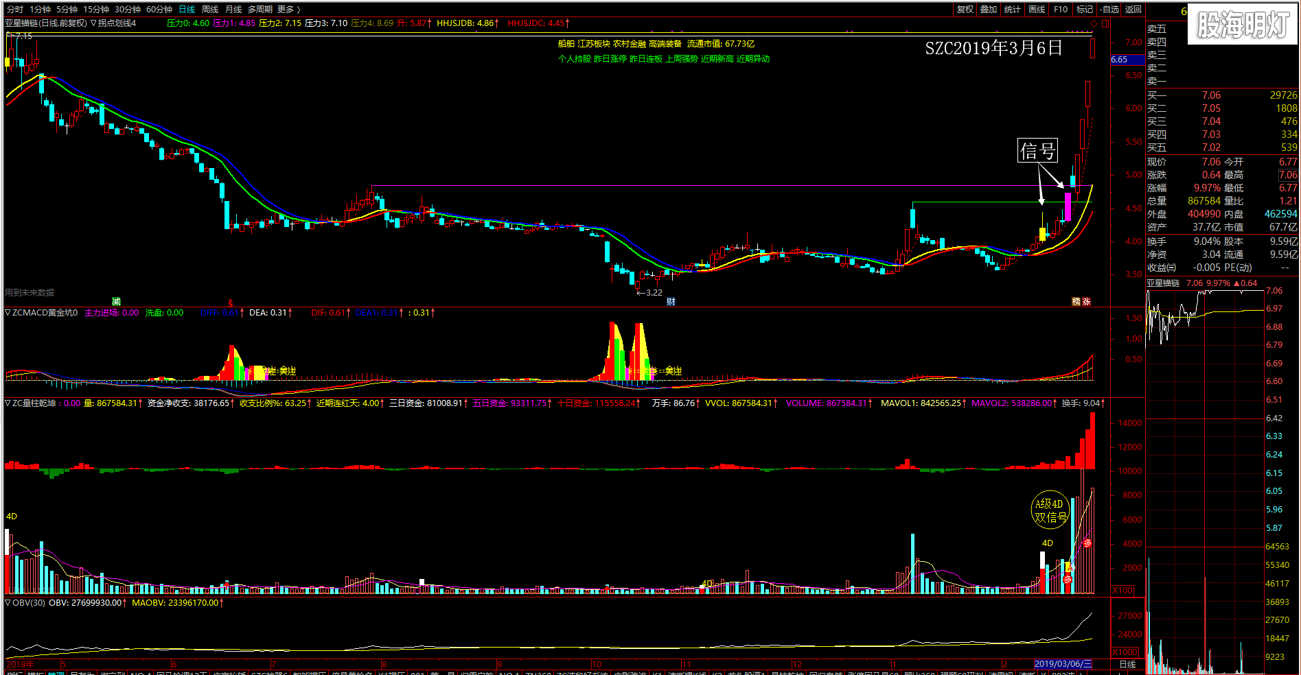The height and width of the screenshot is (675, 1301).
Task: Click the 江苏板块 sector tag
Action: tap(593, 44)
